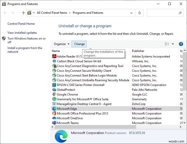Screen dimensions: 187x144
Task: Select Microsoft Office Professional Plus 2013 name
Action: point(82,113)
